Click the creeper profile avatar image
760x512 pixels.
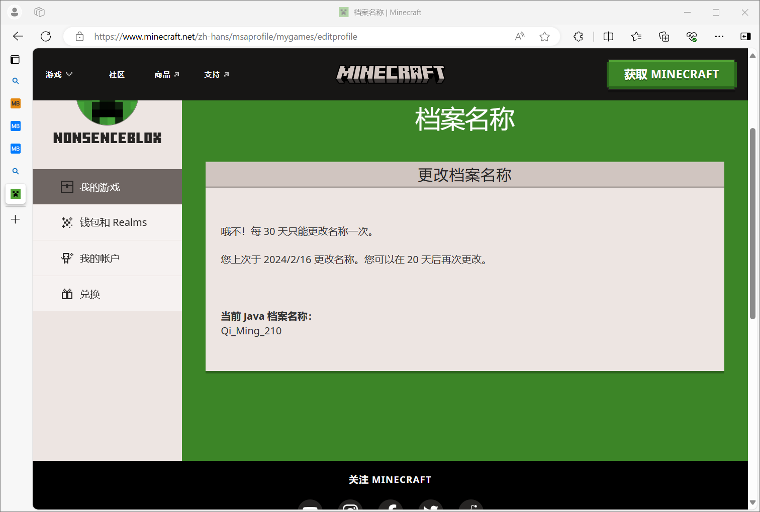point(108,112)
